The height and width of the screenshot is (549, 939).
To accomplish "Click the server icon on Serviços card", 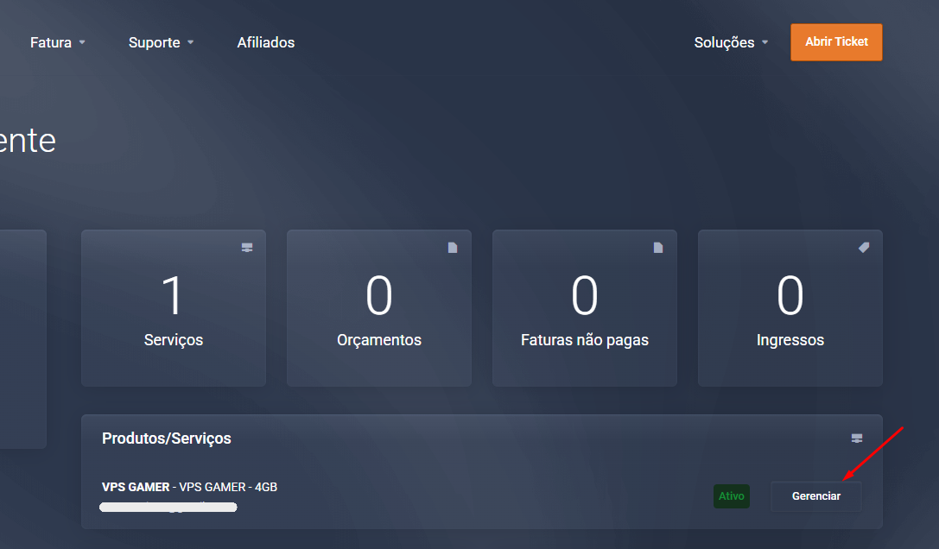I will [247, 247].
